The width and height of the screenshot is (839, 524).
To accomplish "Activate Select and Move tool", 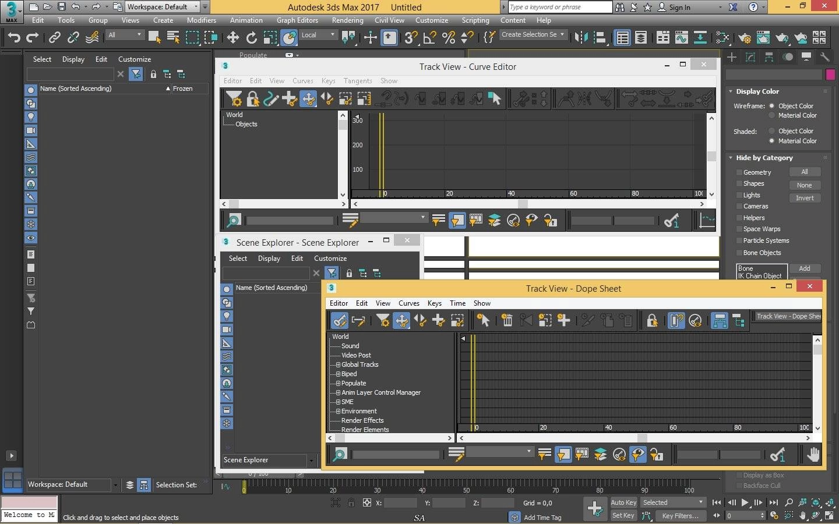I will point(233,38).
